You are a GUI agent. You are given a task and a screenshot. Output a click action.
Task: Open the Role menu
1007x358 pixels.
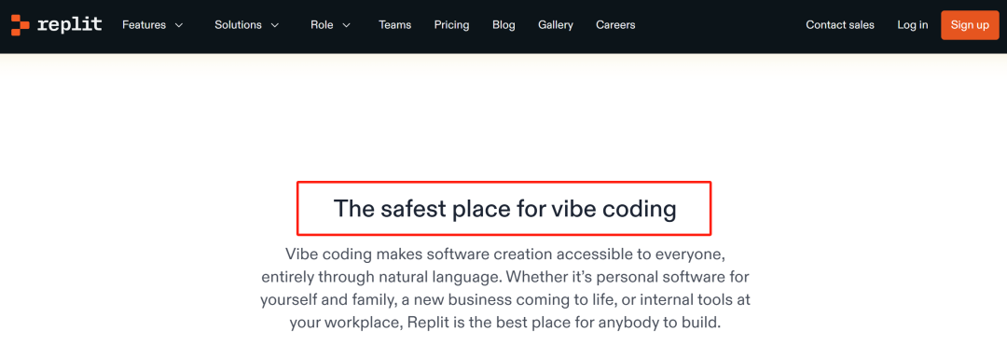tap(322, 25)
